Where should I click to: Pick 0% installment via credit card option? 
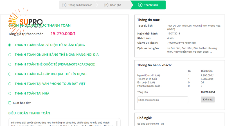click(10, 74)
